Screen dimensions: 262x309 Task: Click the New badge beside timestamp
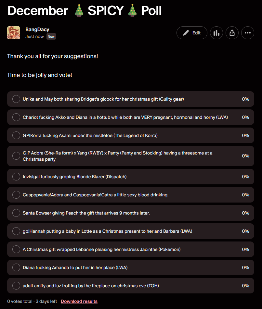click(51, 37)
